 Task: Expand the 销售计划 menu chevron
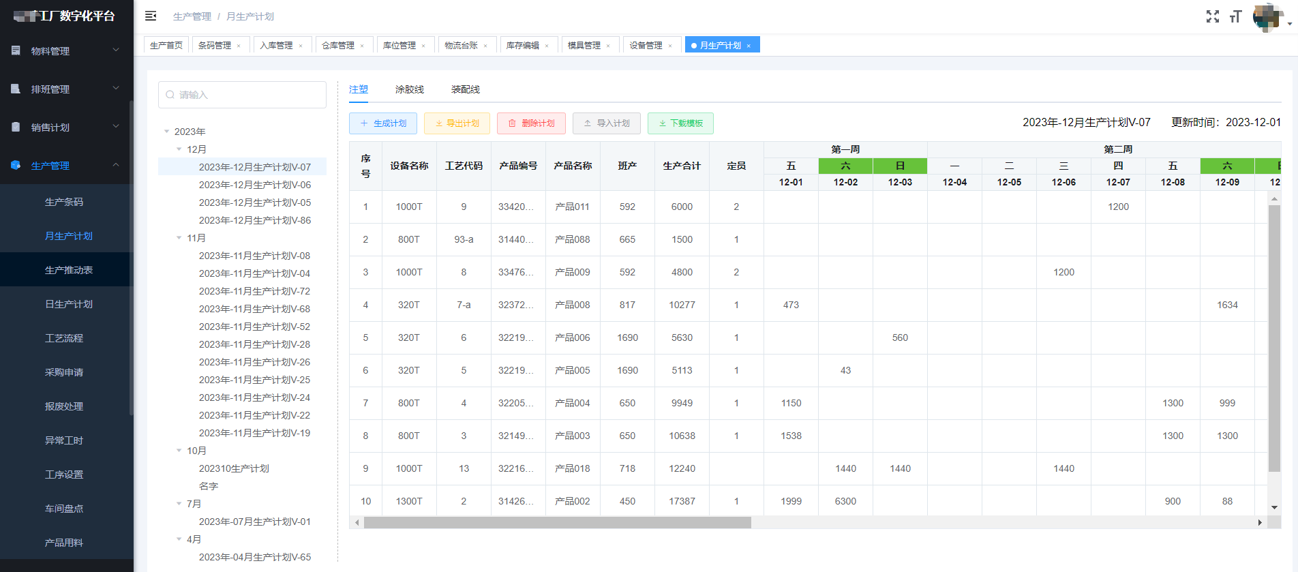[116, 126]
